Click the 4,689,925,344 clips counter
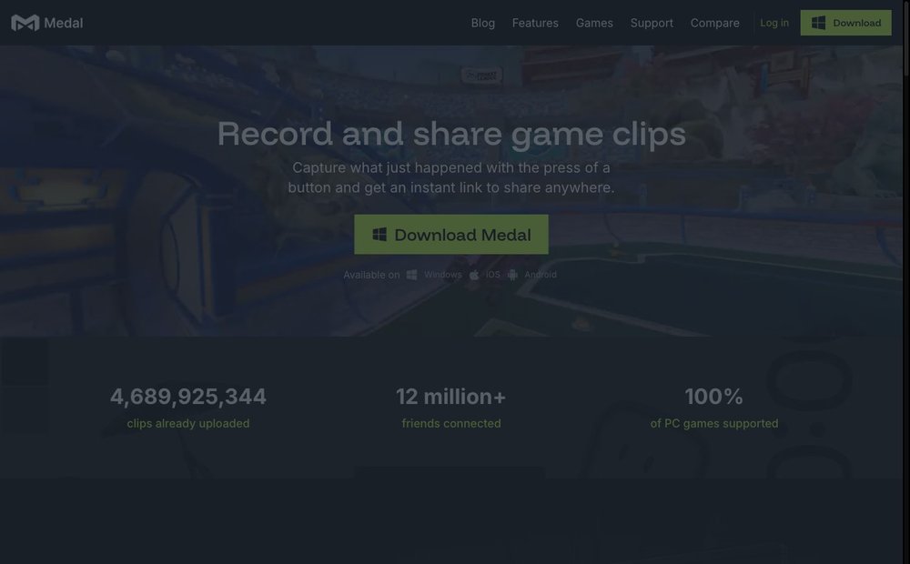This screenshot has height=564, width=910. (x=188, y=397)
